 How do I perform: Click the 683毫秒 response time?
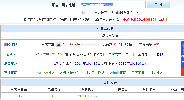[157, 54]
